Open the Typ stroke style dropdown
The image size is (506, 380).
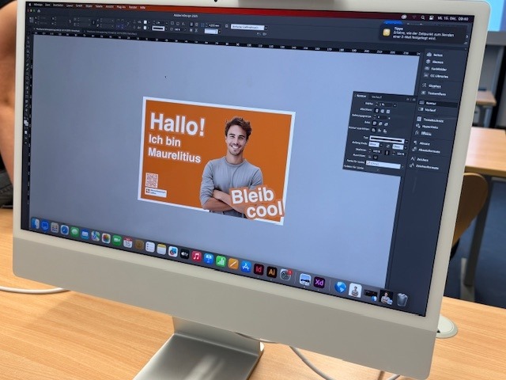(x=387, y=140)
